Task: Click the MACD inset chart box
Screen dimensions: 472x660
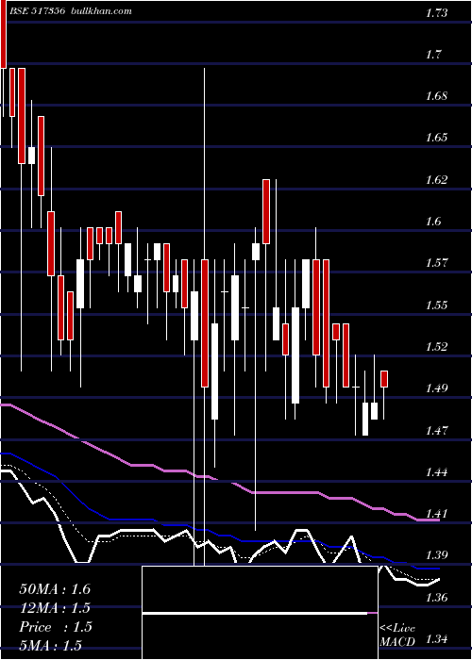Action: tap(260, 613)
